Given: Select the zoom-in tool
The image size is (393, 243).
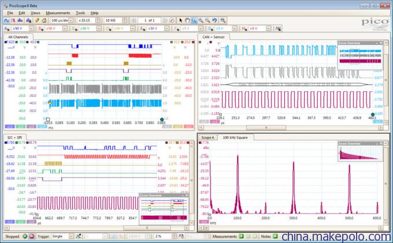Looking at the screenshot, I should coord(201,20).
